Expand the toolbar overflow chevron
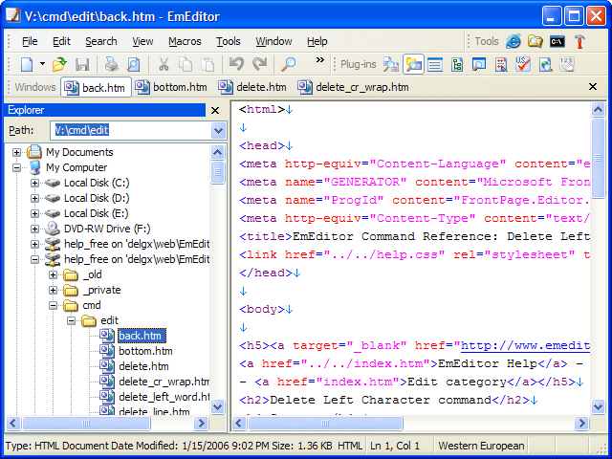Screen dimensions: 612x459 tap(320, 60)
